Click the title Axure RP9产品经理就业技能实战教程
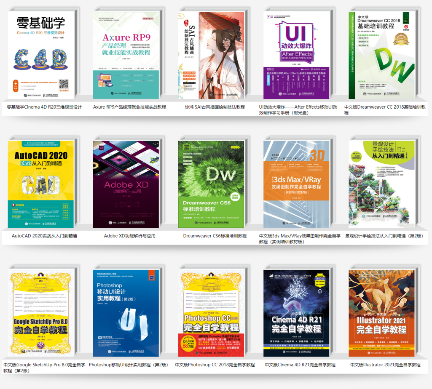 (x=129, y=107)
